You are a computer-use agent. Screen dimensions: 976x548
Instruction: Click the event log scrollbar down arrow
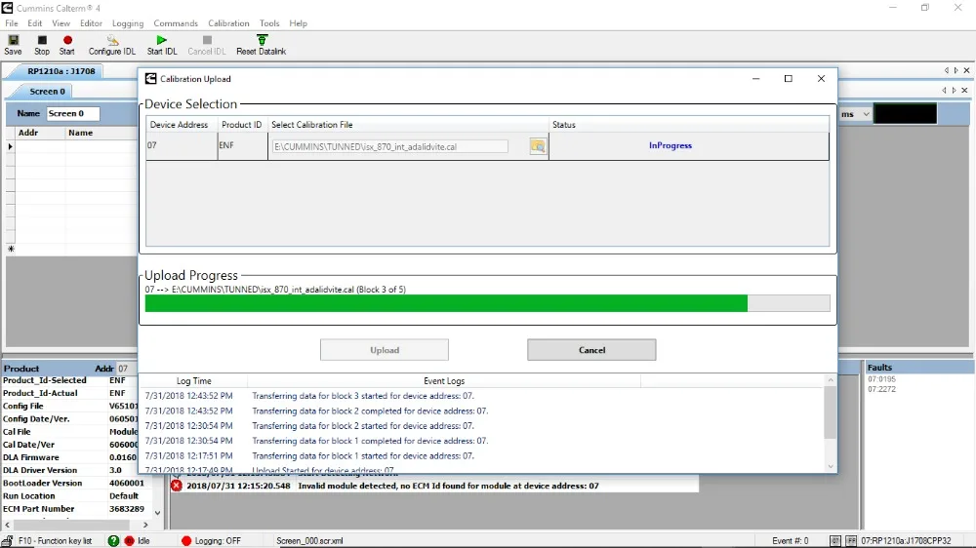tap(831, 466)
